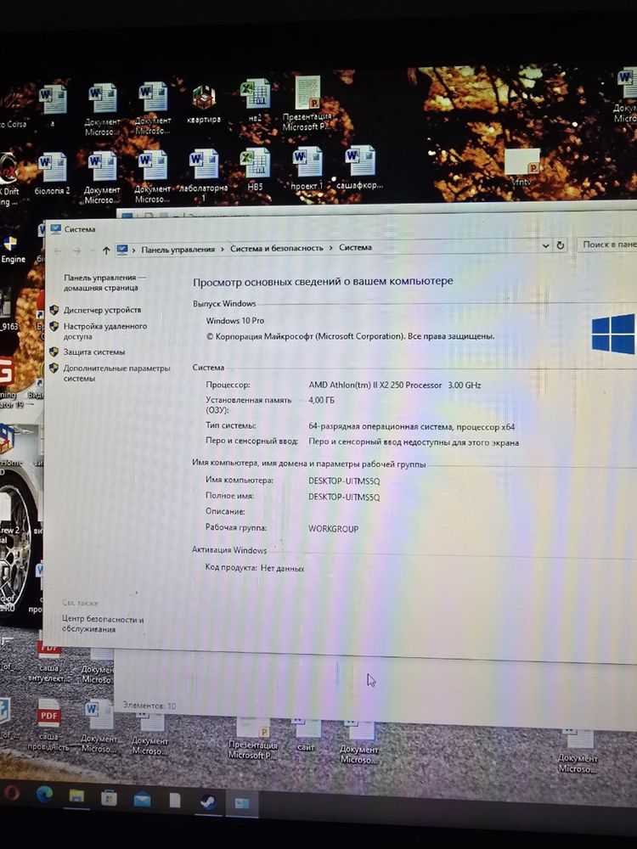
Task: Click the 'Система' breadcrumb item
Action: click(355, 247)
